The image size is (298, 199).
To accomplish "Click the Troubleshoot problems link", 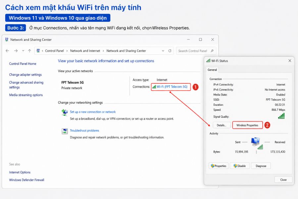I will [84, 130].
